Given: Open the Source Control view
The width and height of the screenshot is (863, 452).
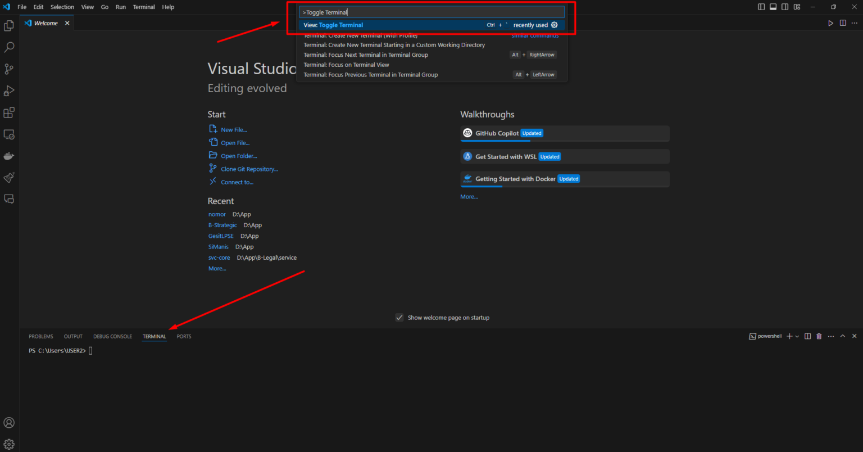Looking at the screenshot, I should pos(9,69).
